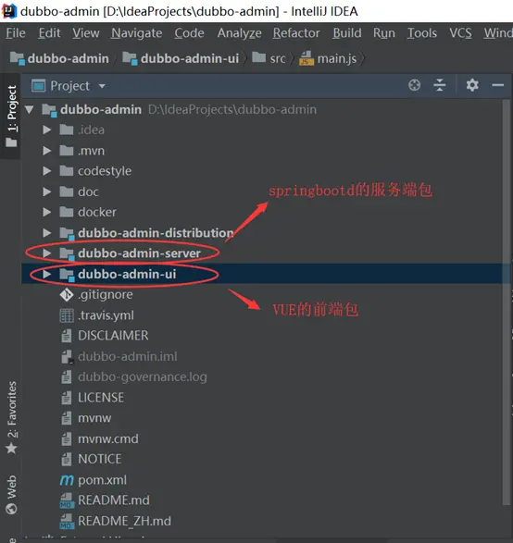Open the Tools menu

422,33
